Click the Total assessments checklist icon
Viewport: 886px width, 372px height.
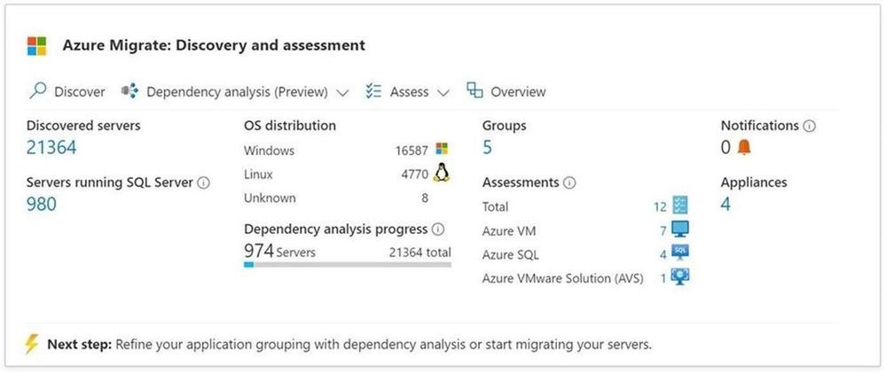tap(680, 205)
